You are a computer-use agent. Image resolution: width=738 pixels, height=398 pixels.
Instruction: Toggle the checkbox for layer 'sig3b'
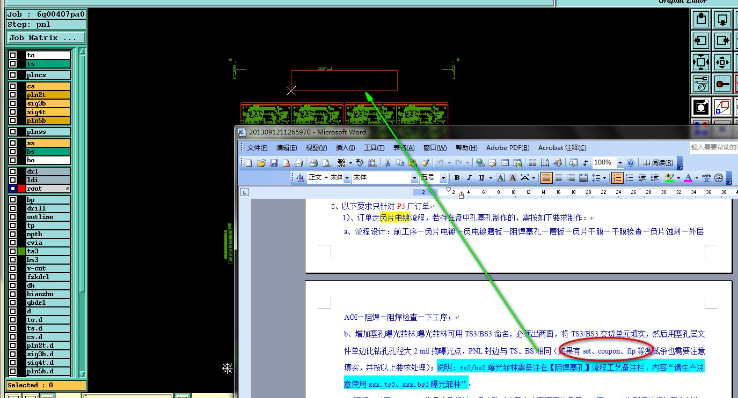coord(12,103)
